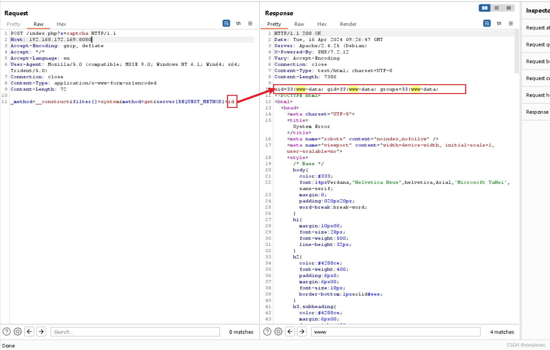Select the horizontal split layout icon
The height and width of the screenshot is (350, 550).
[x=497, y=8]
